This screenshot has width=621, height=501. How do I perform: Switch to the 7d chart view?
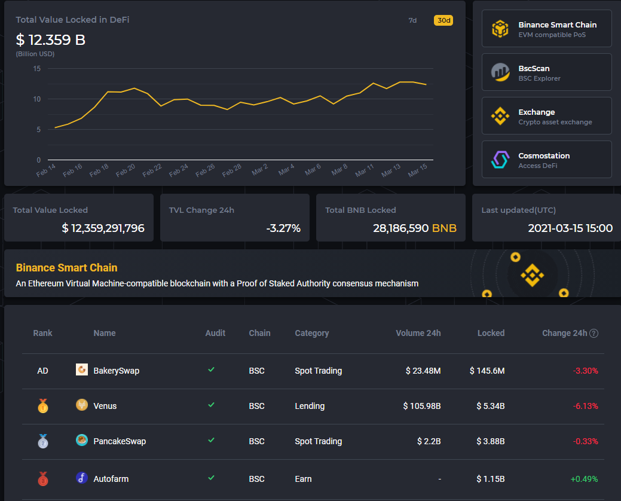412,20
